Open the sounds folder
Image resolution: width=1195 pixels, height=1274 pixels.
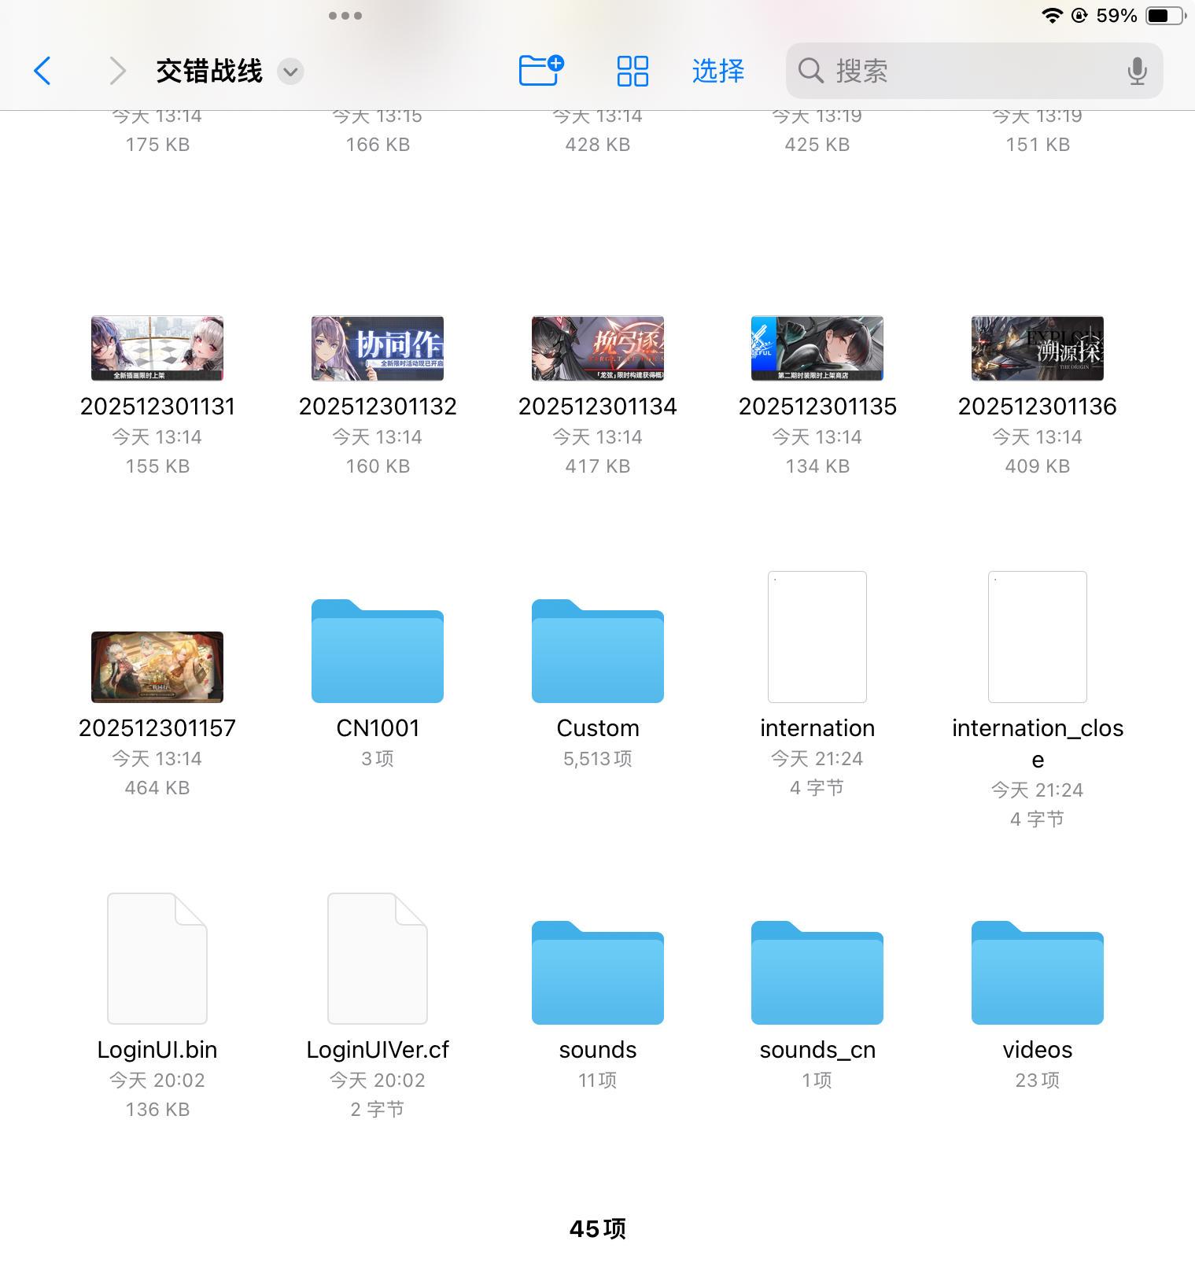coord(598,973)
